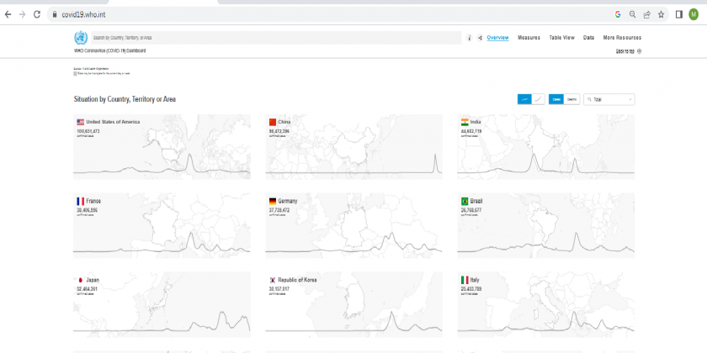Viewport: 707px width, 353px height.
Task: Click the share icon beside Overview
Action: click(480, 38)
